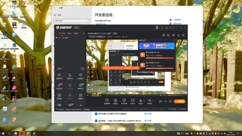The height and width of the screenshot is (136, 242).
Task: Click the 累计轮播300分钟 progress bar
Action: tap(160, 68)
